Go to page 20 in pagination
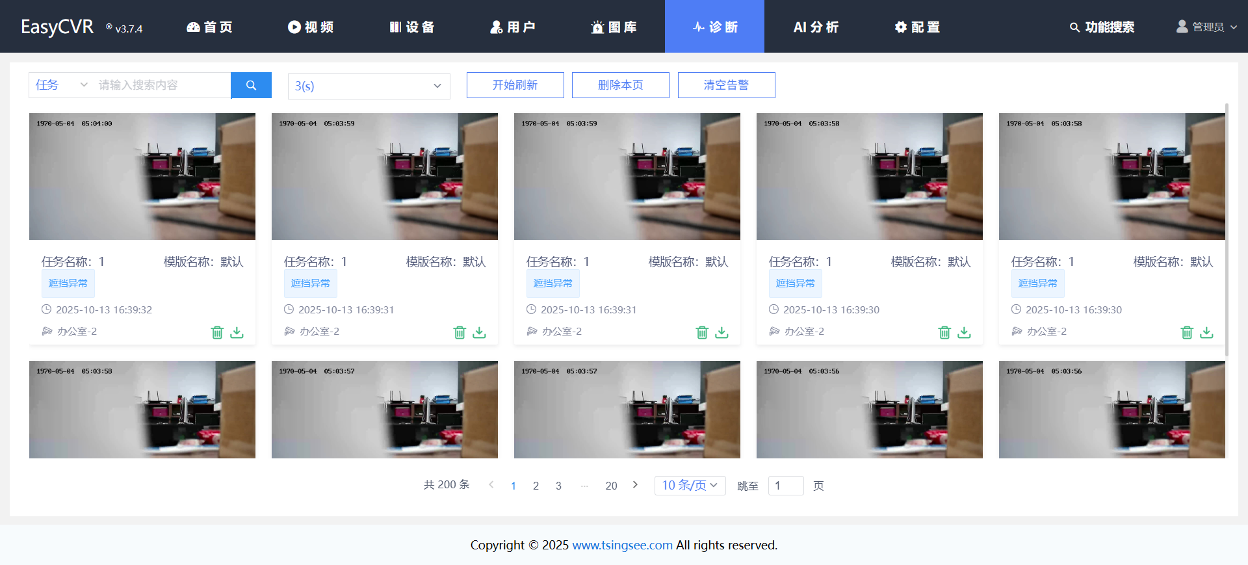This screenshot has height=565, width=1248. pos(611,486)
